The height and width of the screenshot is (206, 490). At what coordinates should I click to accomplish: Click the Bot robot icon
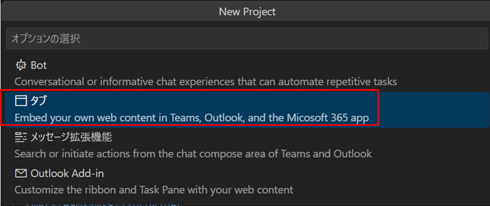click(x=21, y=65)
